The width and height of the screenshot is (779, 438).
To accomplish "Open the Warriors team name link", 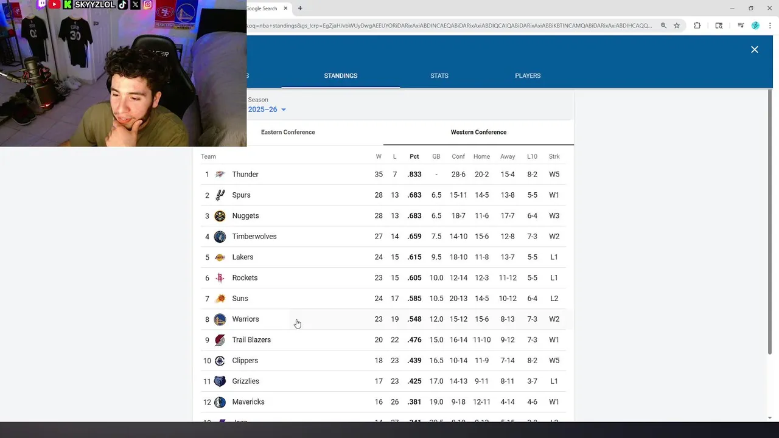I will [245, 319].
